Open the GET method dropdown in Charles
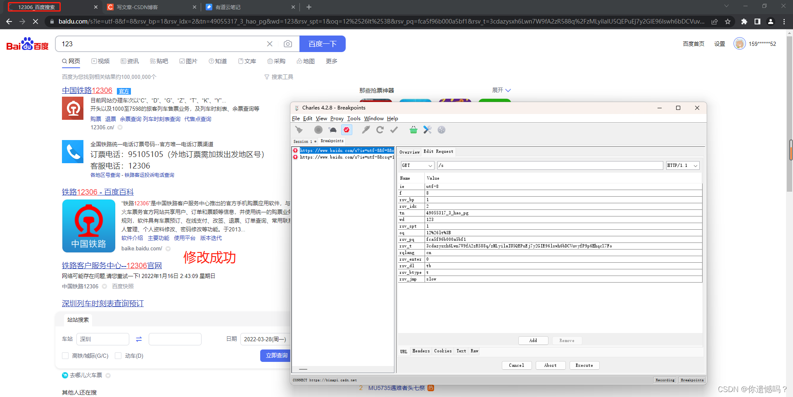This screenshot has width=793, height=397. click(417, 165)
